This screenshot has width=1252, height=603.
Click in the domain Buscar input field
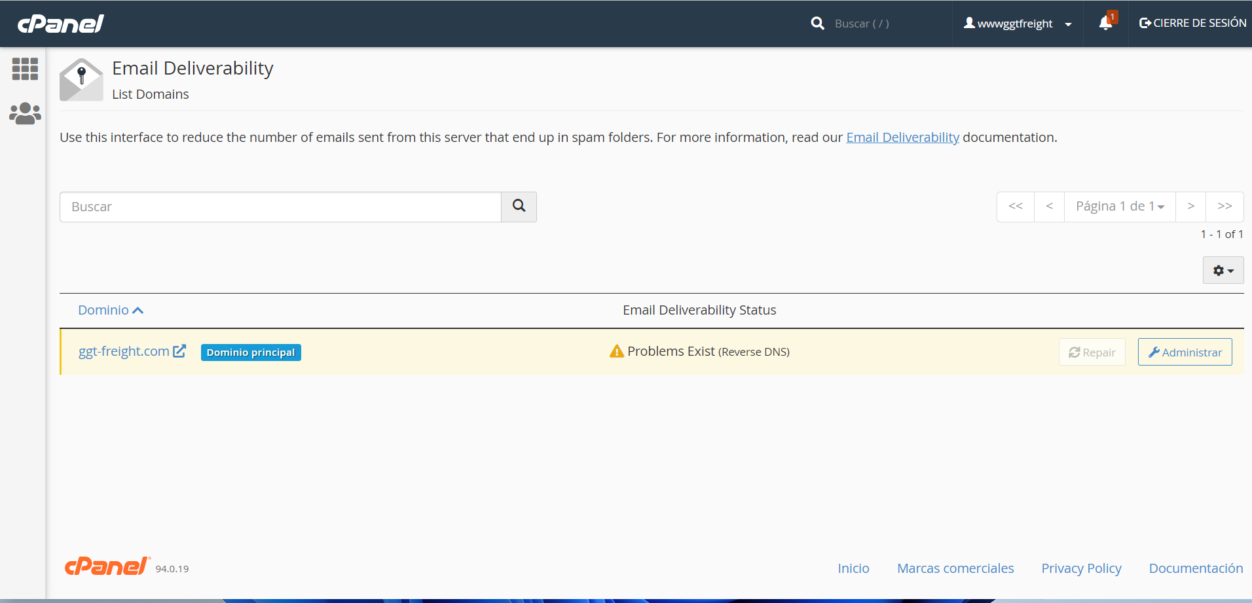pos(280,207)
